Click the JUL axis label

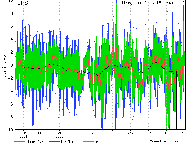166,133
